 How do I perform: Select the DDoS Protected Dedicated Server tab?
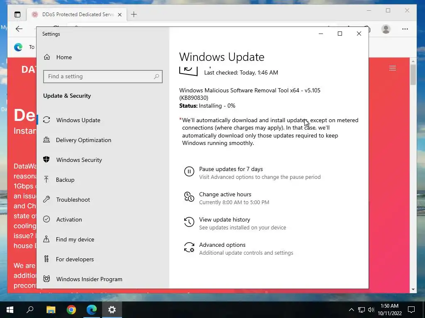tap(77, 14)
